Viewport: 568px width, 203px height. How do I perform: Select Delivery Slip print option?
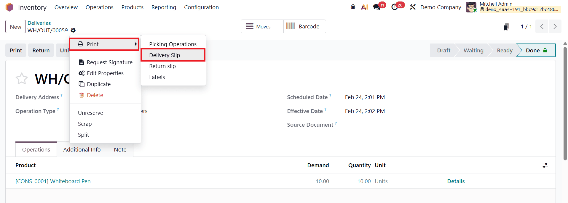pos(173,55)
